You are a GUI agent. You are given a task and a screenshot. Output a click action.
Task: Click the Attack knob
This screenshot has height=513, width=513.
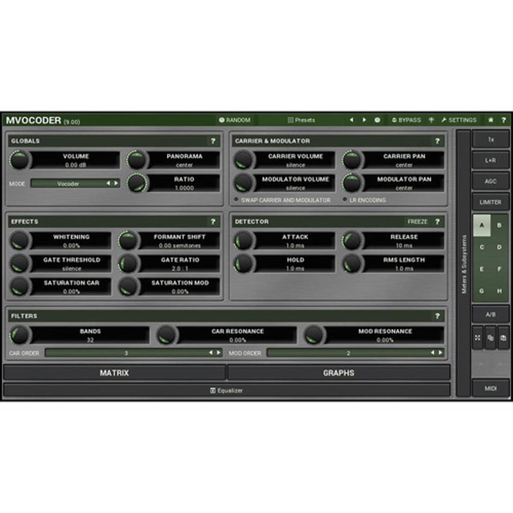click(x=244, y=241)
